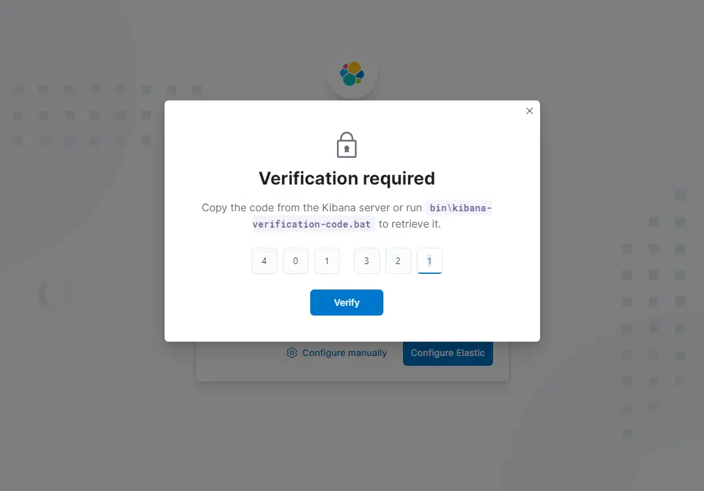Click the loading spinner on the left
Viewport: 704px width, 491px height.
point(55,293)
